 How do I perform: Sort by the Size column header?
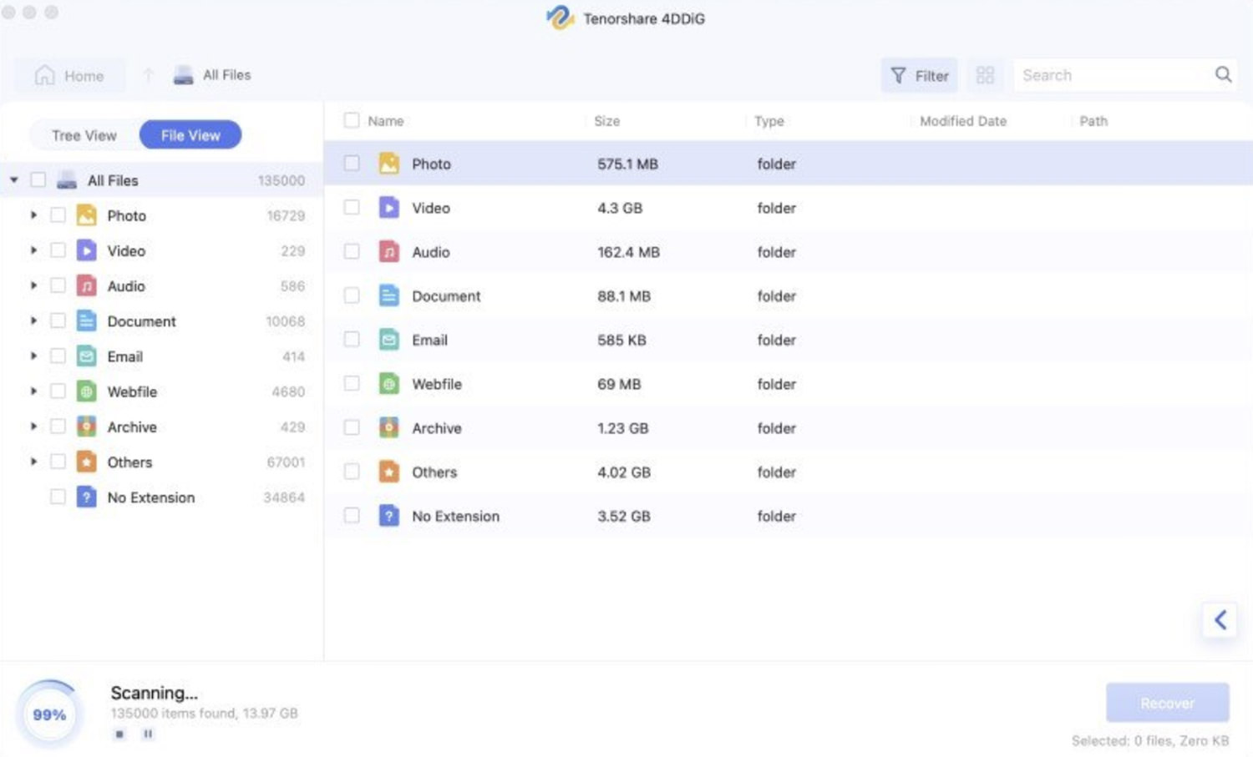[x=607, y=121]
